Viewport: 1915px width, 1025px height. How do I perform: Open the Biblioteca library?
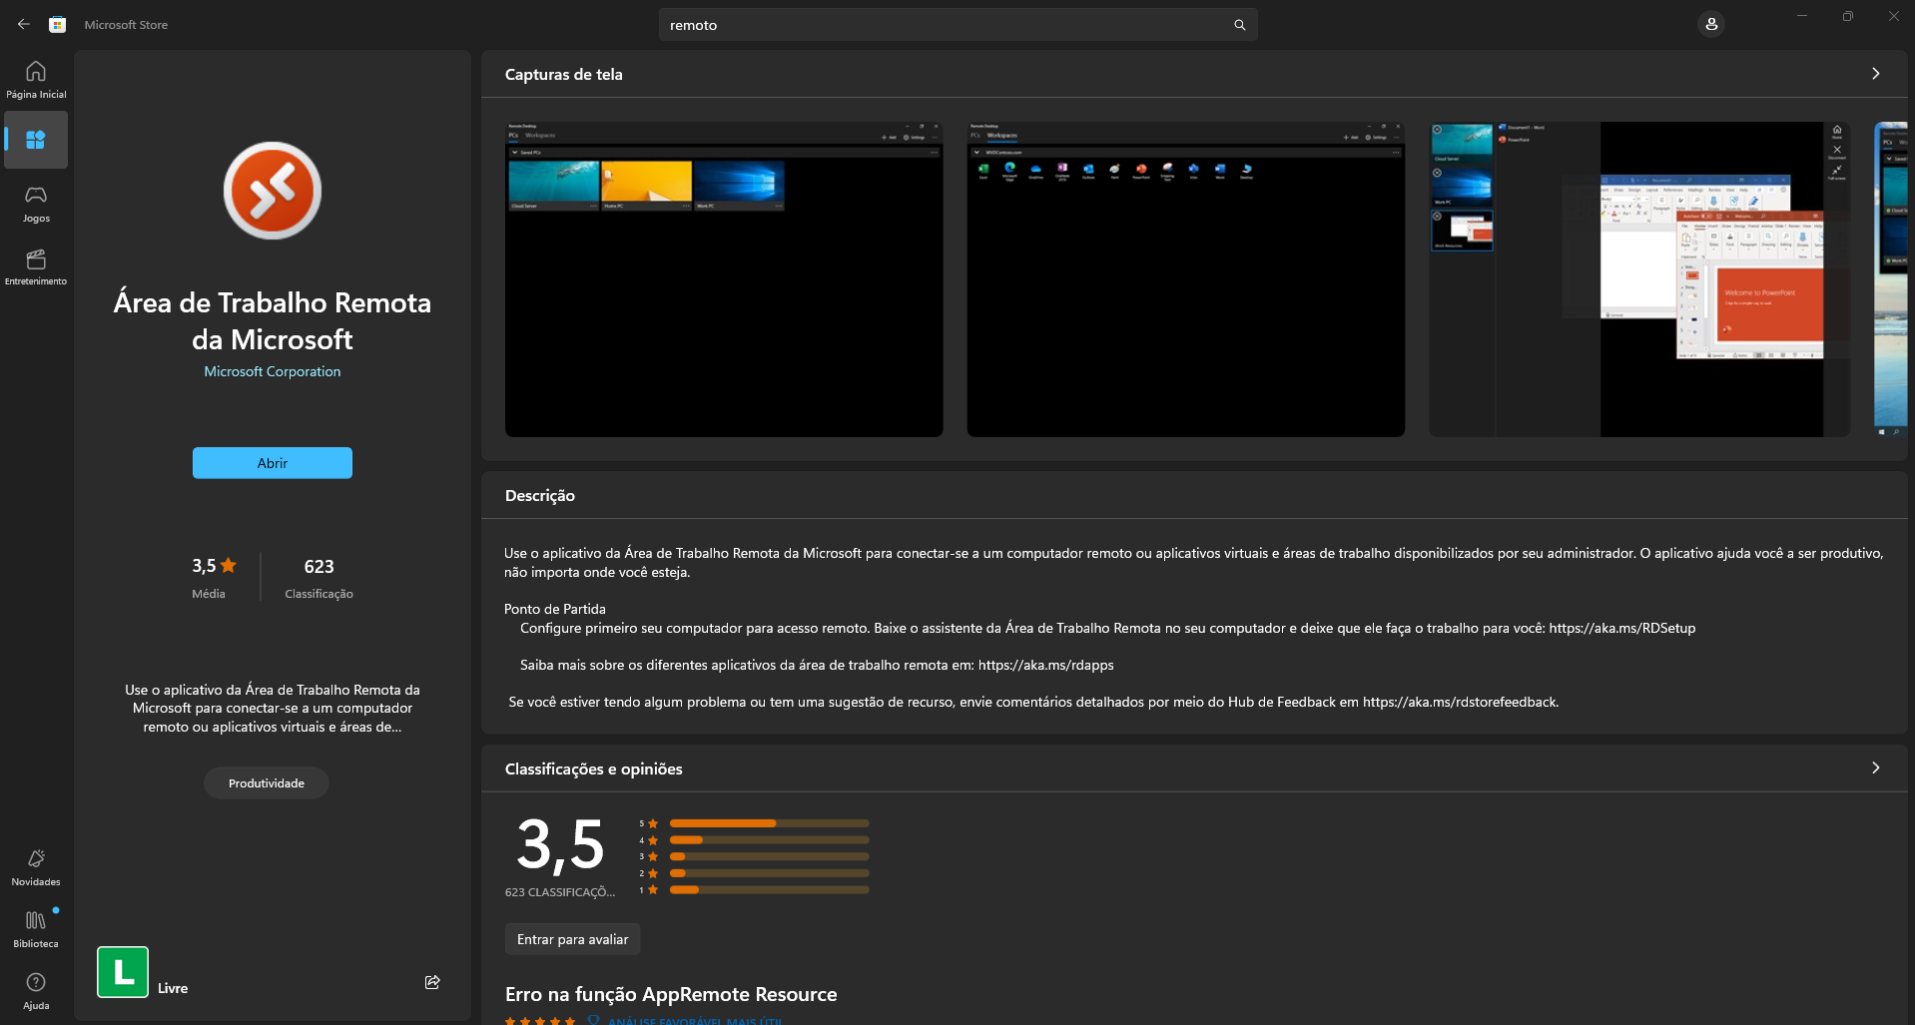[x=36, y=928]
